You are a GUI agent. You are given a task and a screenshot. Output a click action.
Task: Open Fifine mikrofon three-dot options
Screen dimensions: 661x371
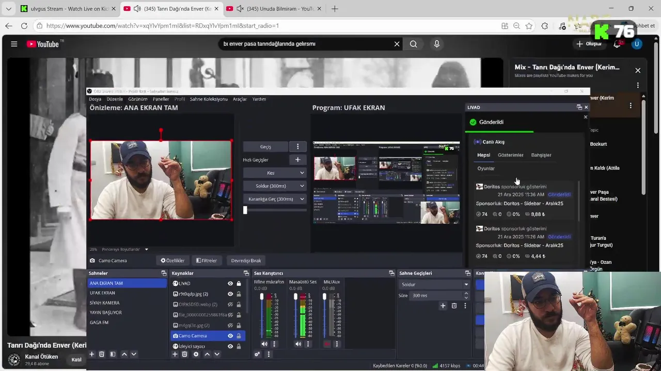(274, 344)
